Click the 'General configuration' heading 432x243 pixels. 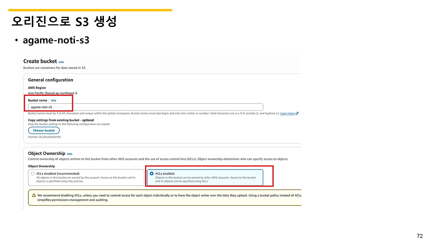pos(51,80)
